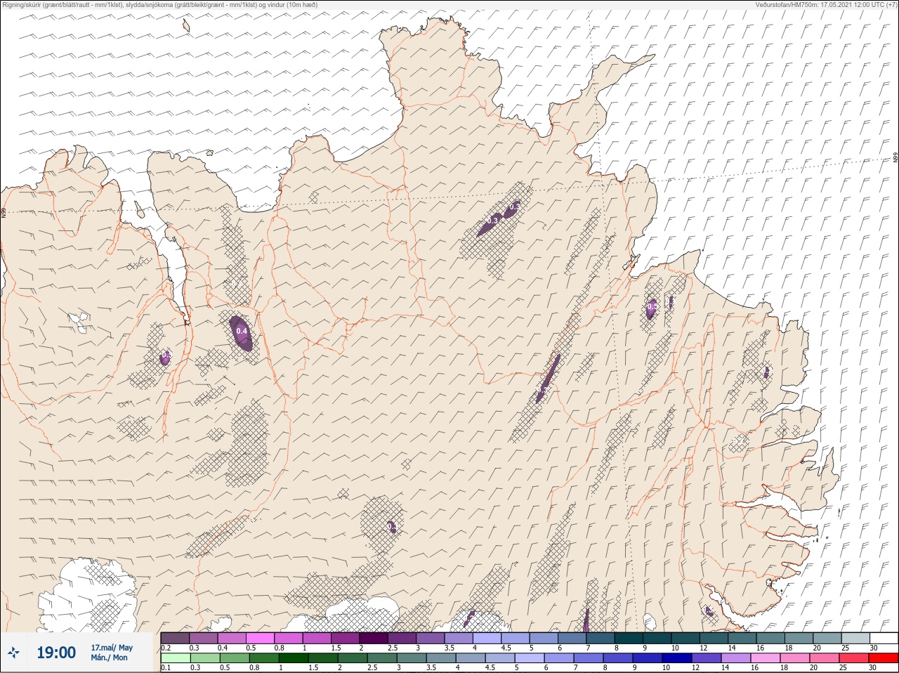Viewport: 899px width, 673px height.
Task: Pick the white 30 swatch in the upper legend
Action: 884,637
